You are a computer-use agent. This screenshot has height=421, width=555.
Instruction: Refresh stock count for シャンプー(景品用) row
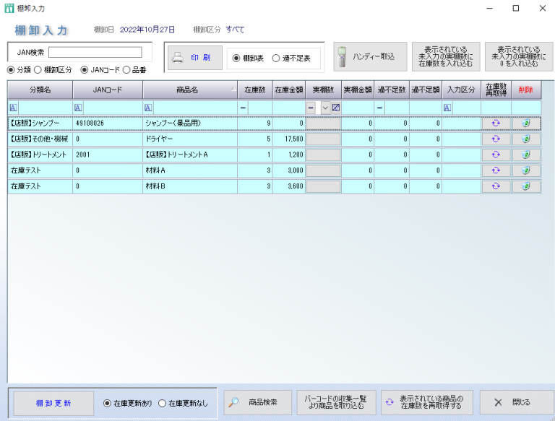(496, 123)
